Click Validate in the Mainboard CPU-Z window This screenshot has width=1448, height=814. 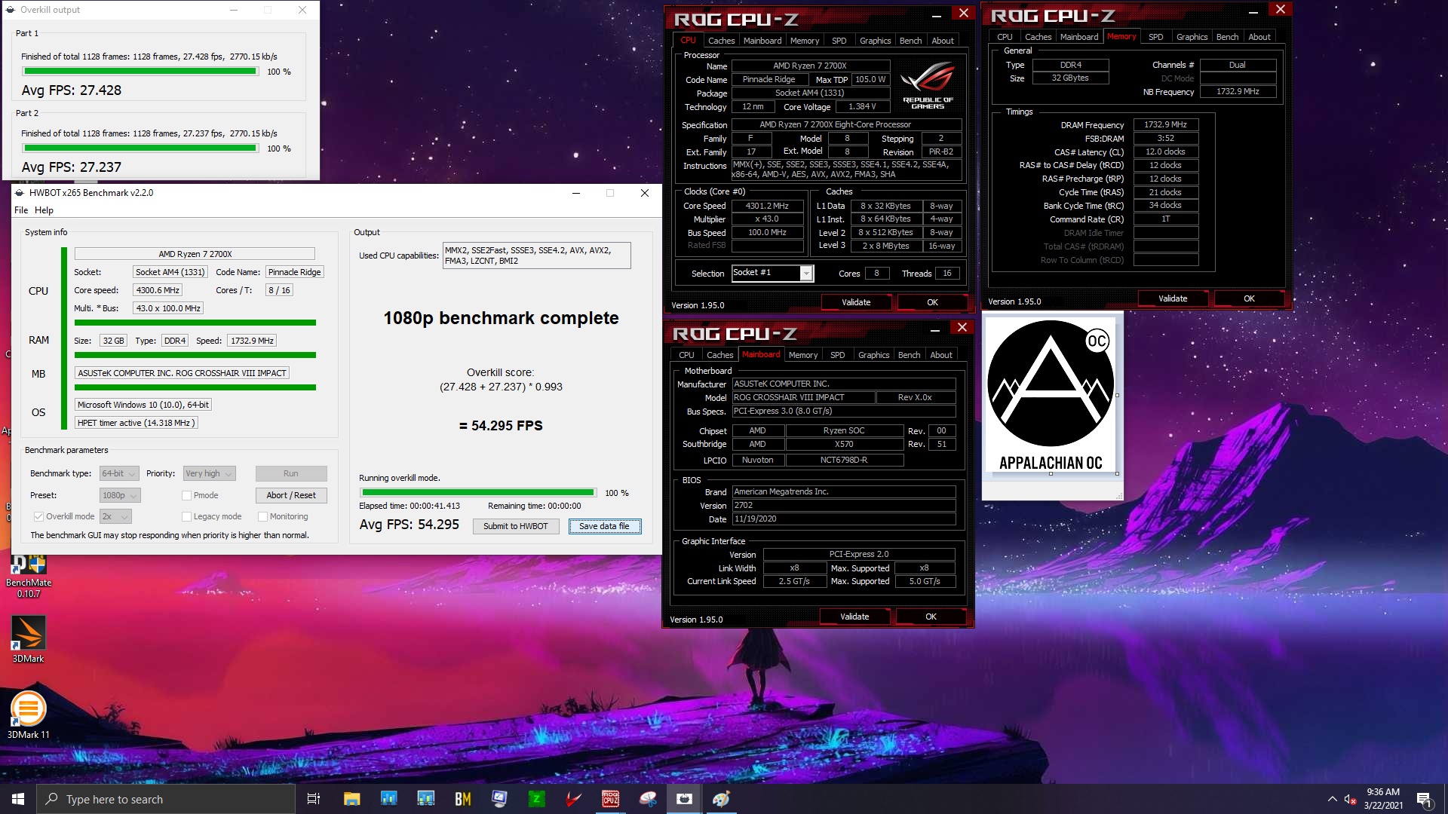click(x=854, y=617)
